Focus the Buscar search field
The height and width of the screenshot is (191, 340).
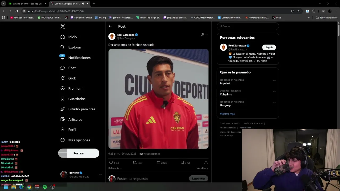pos(248,26)
